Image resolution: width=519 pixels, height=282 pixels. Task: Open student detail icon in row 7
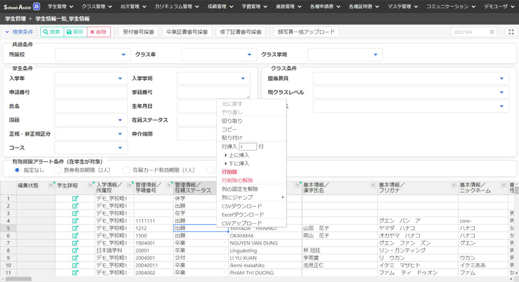[x=75, y=243]
